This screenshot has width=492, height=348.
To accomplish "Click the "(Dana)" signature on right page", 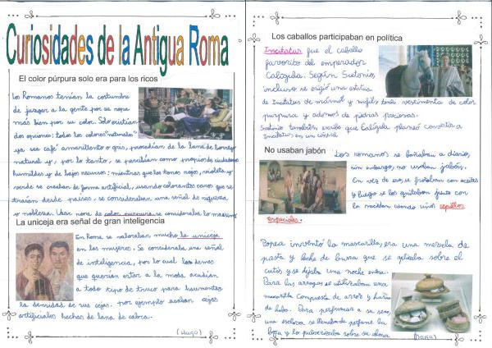I will pyautogui.click(x=423, y=335).
